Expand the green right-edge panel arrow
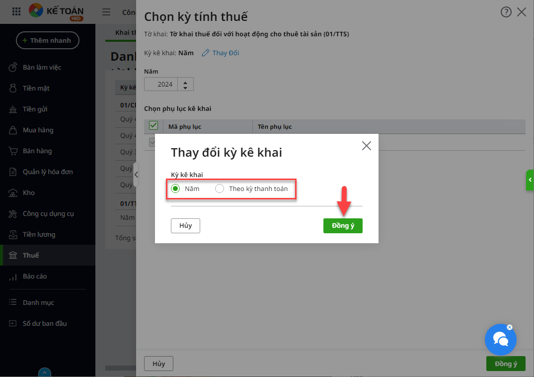 530,180
